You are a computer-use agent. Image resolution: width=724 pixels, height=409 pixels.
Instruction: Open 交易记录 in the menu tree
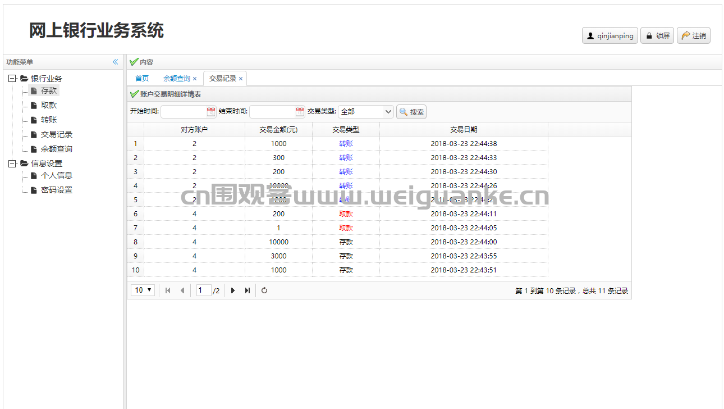pyautogui.click(x=57, y=134)
